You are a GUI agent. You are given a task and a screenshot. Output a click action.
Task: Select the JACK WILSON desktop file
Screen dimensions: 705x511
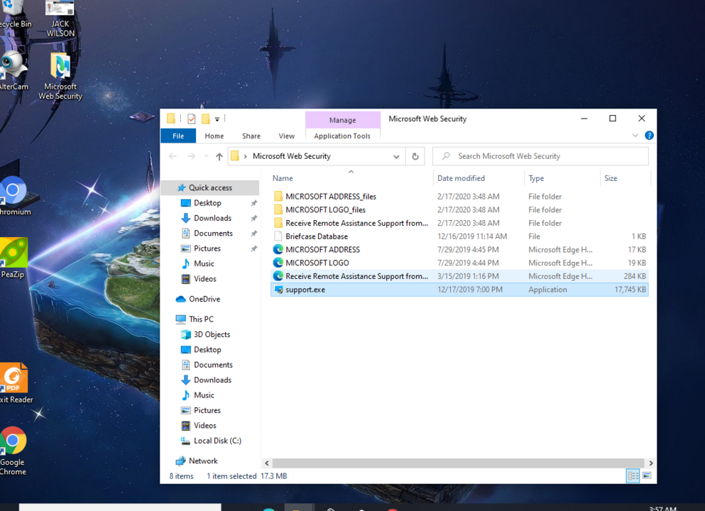click(x=60, y=19)
